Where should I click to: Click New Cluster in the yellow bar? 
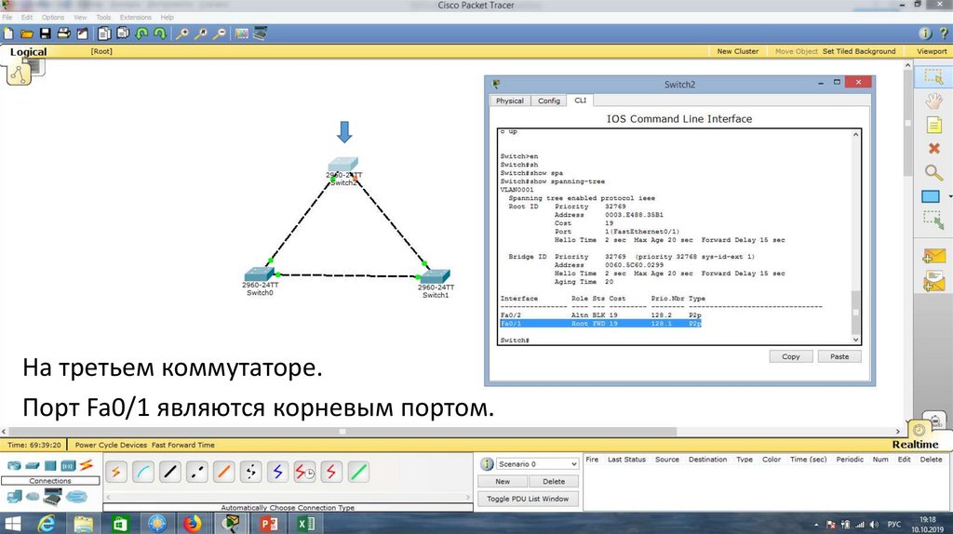(x=738, y=52)
